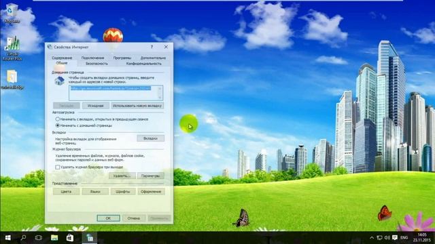435x244 pixels.
Task: Open the Параметры history button
Action: coord(151,176)
